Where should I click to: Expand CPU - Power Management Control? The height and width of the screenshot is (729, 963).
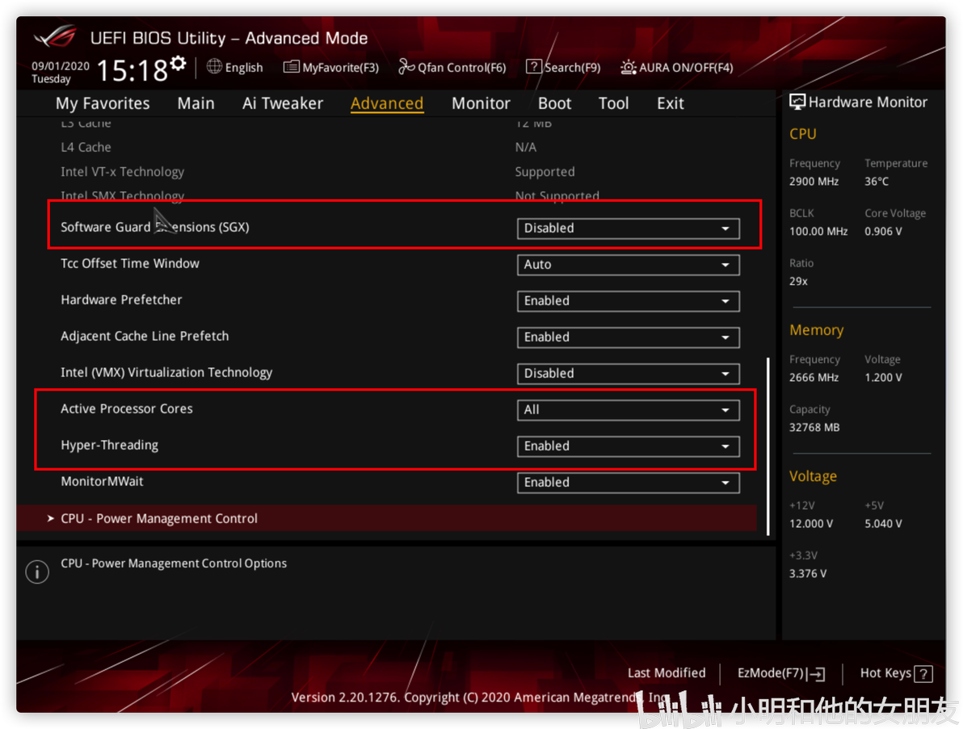pos(387,518)
